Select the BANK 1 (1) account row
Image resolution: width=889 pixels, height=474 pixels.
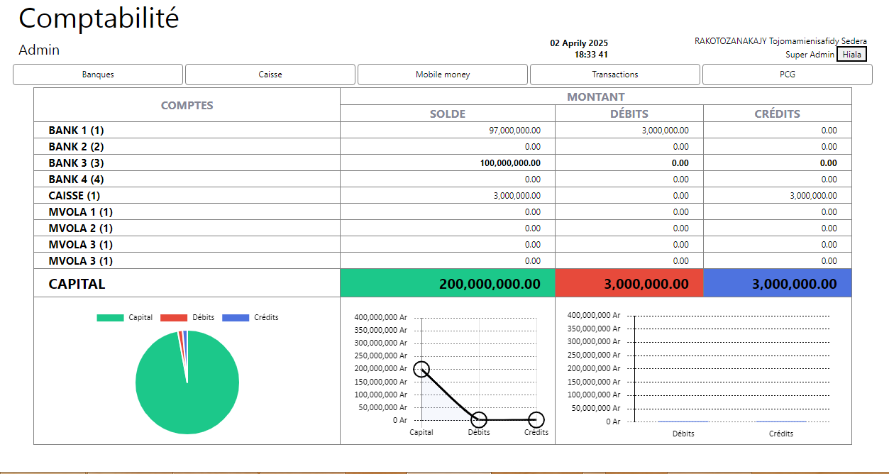76,131
